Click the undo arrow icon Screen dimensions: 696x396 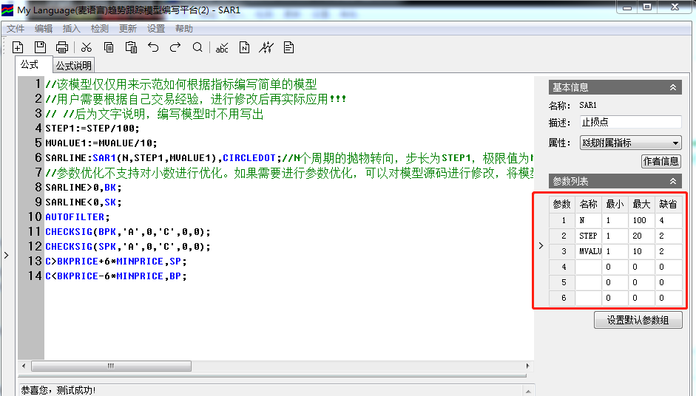[x=153, y=47]
